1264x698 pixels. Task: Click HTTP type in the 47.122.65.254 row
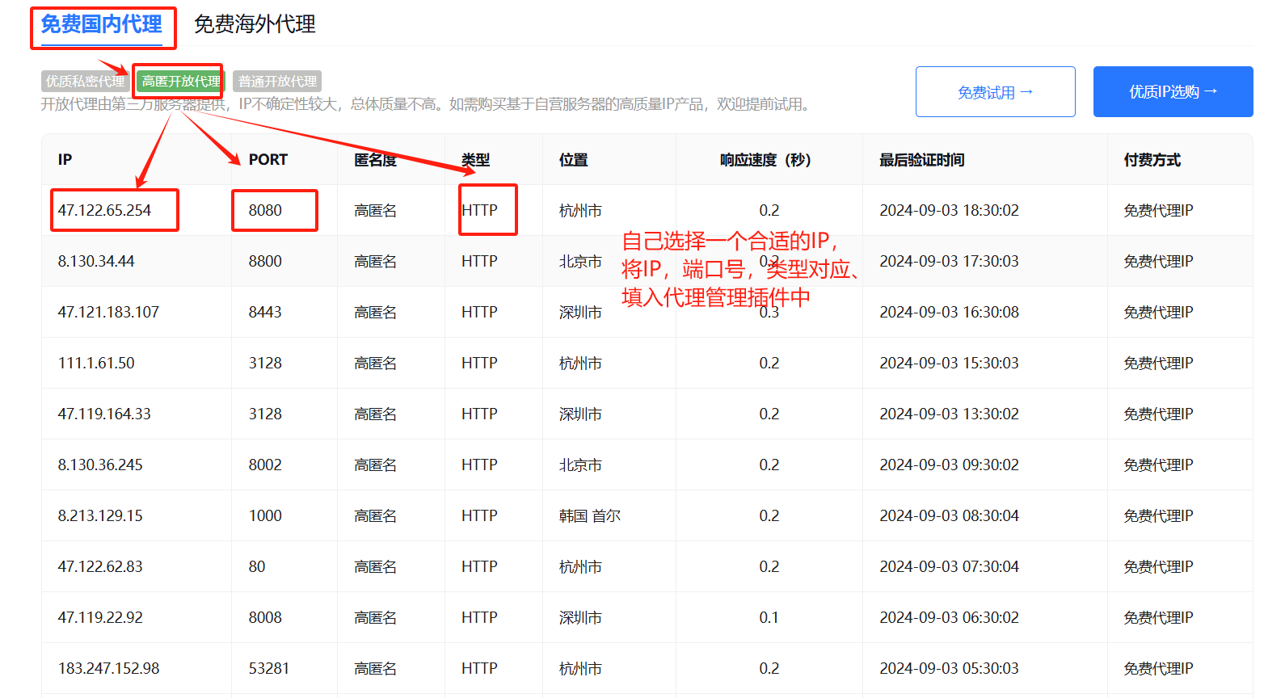click(x=479, y=211)
